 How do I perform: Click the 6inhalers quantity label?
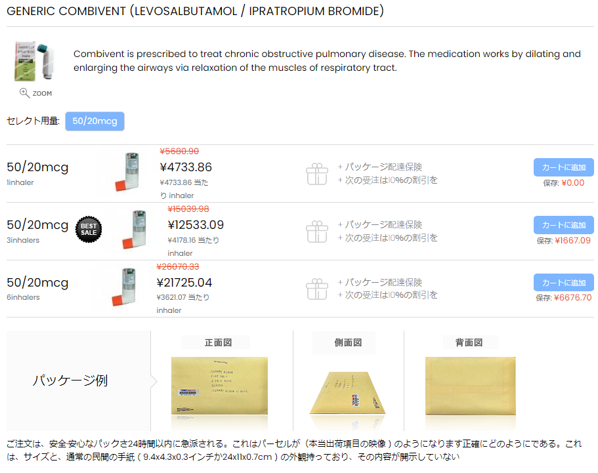pos(23,297)
